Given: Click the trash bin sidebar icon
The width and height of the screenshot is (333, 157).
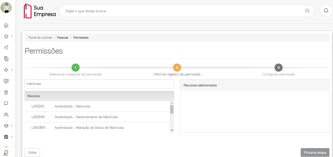Looking at the screenshot, I should pyautogui.click(x=6, y=92).
